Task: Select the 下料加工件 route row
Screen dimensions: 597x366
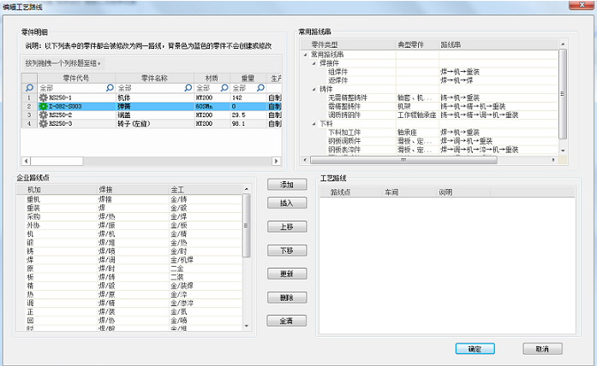Action: click(429, 133)
